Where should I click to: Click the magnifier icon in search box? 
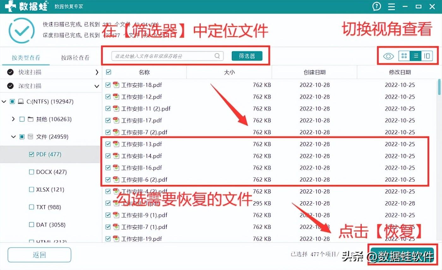click(217, 56)
